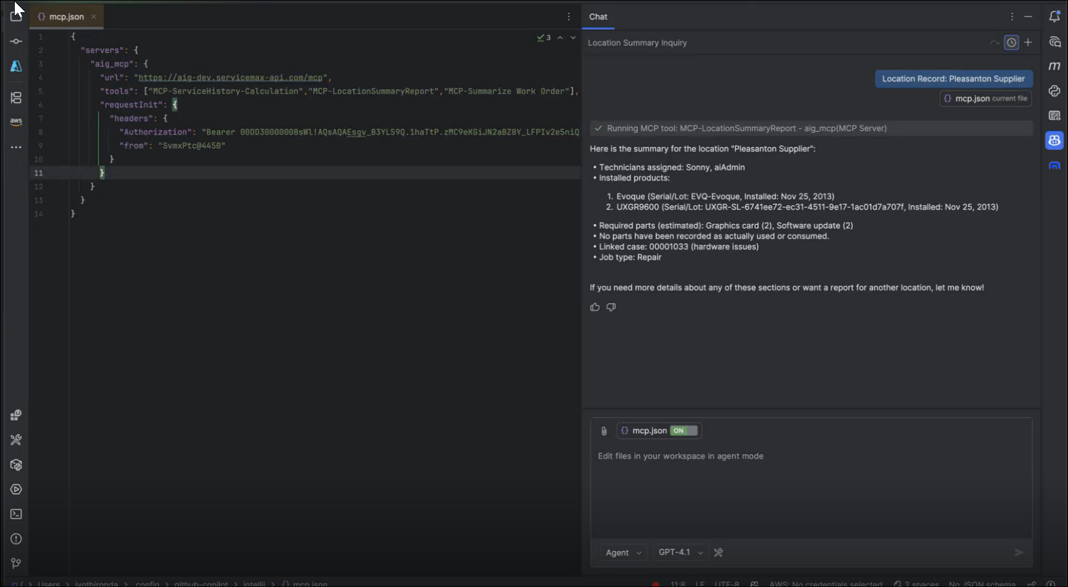Image resolution: width=1068 pixels, height=587 pixels.
Task: Attach a file using the paperclip icon
Action: pos(603,431)
